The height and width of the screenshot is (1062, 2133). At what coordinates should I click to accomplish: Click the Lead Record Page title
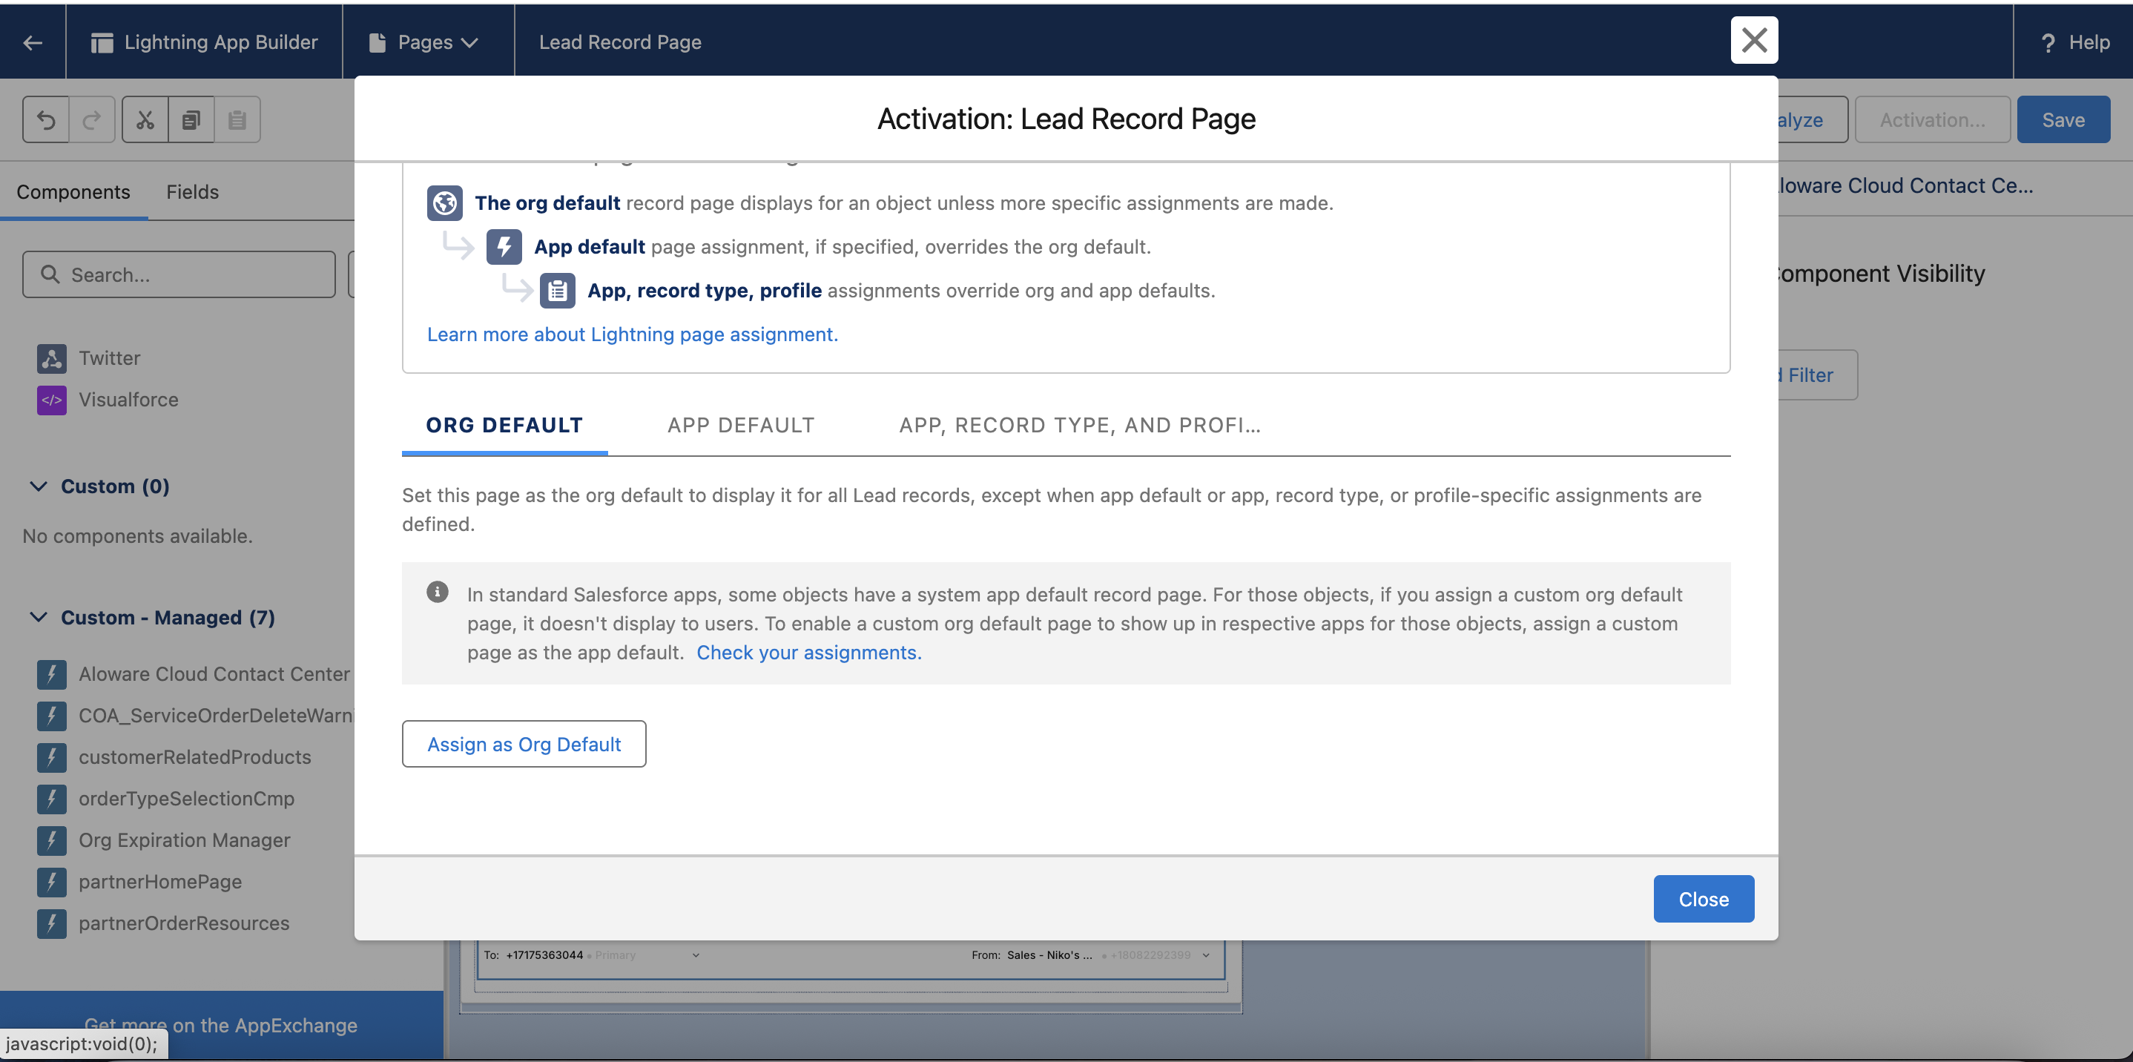click(x=620, y=42)
